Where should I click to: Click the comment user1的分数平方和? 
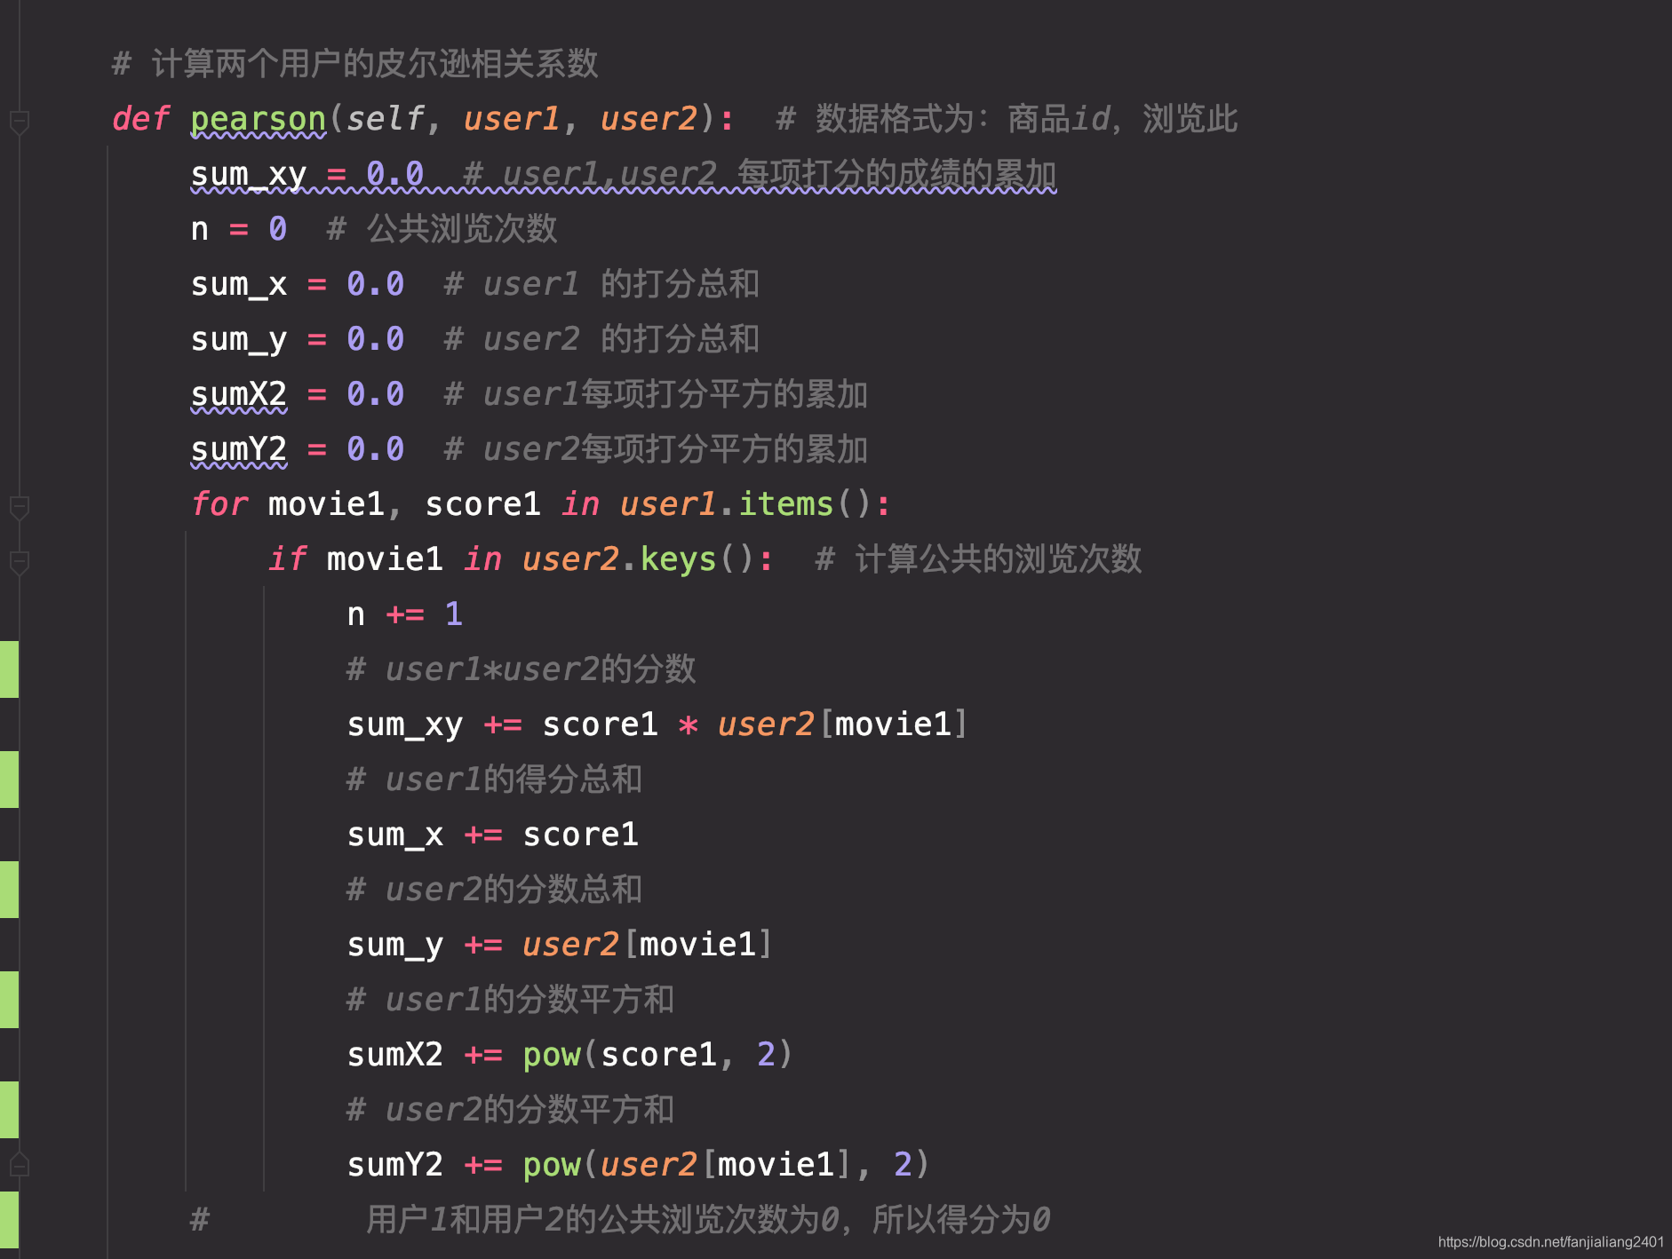tap(511, 1000)
